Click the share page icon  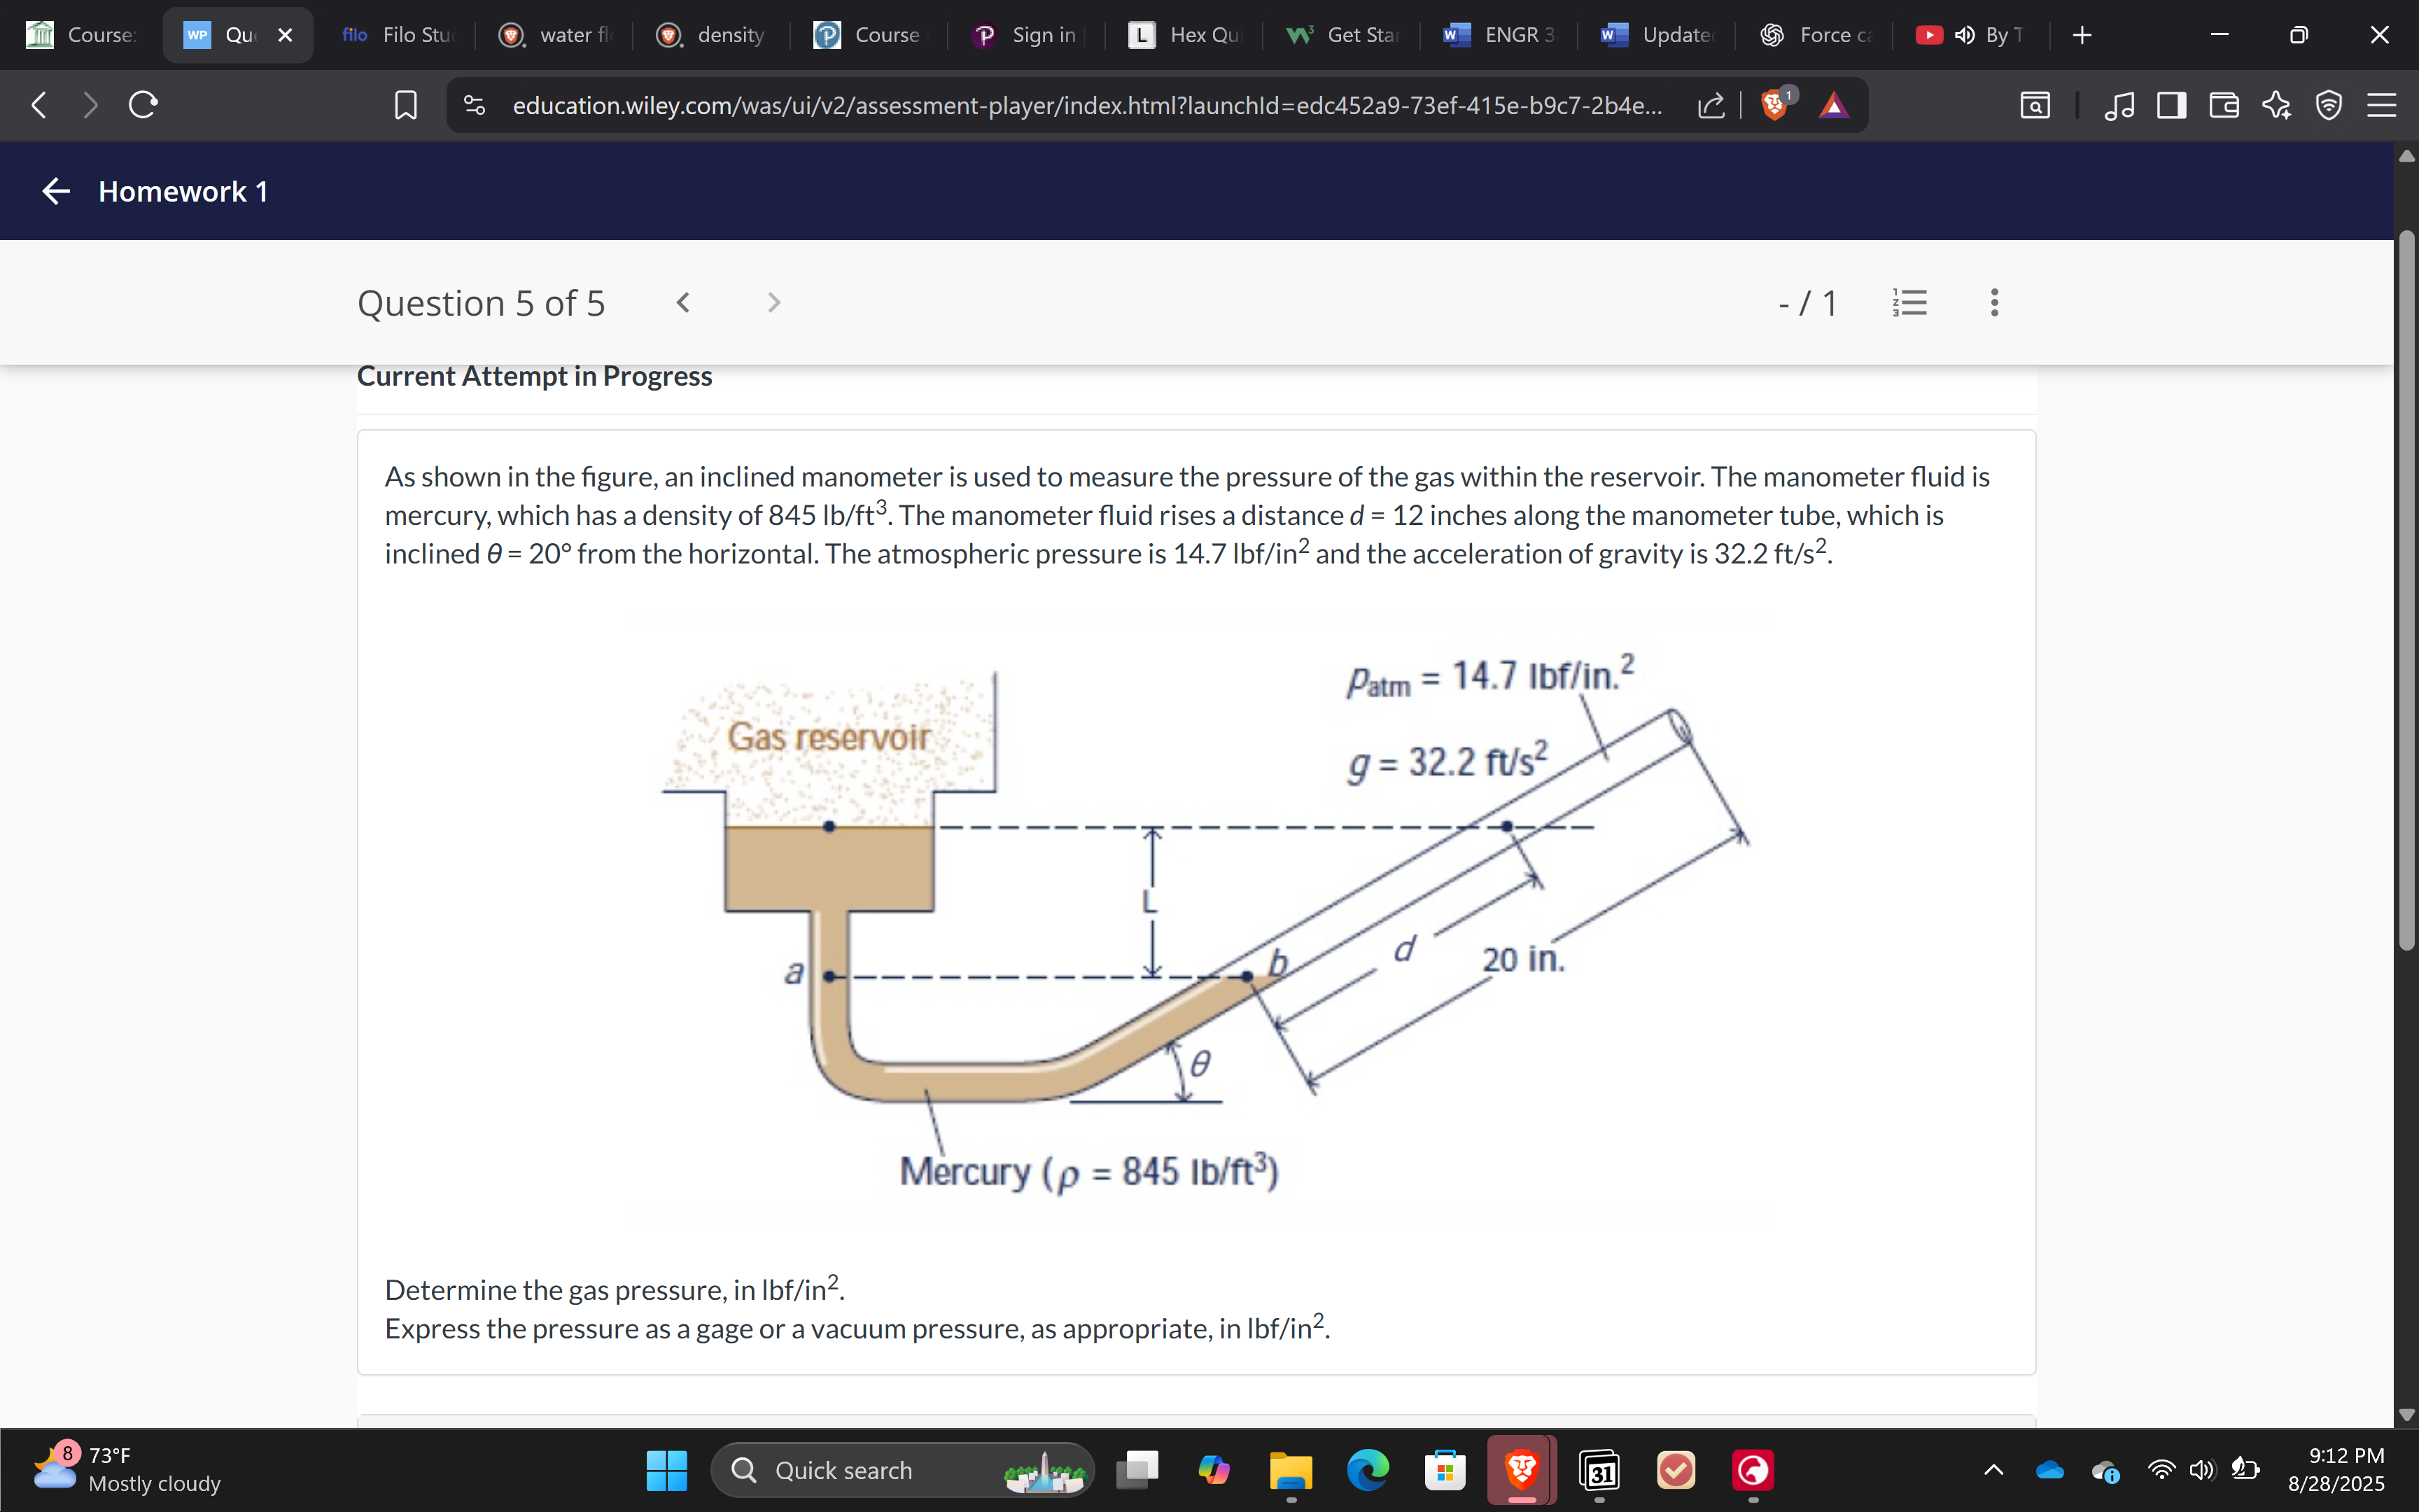coord(1710,105)
